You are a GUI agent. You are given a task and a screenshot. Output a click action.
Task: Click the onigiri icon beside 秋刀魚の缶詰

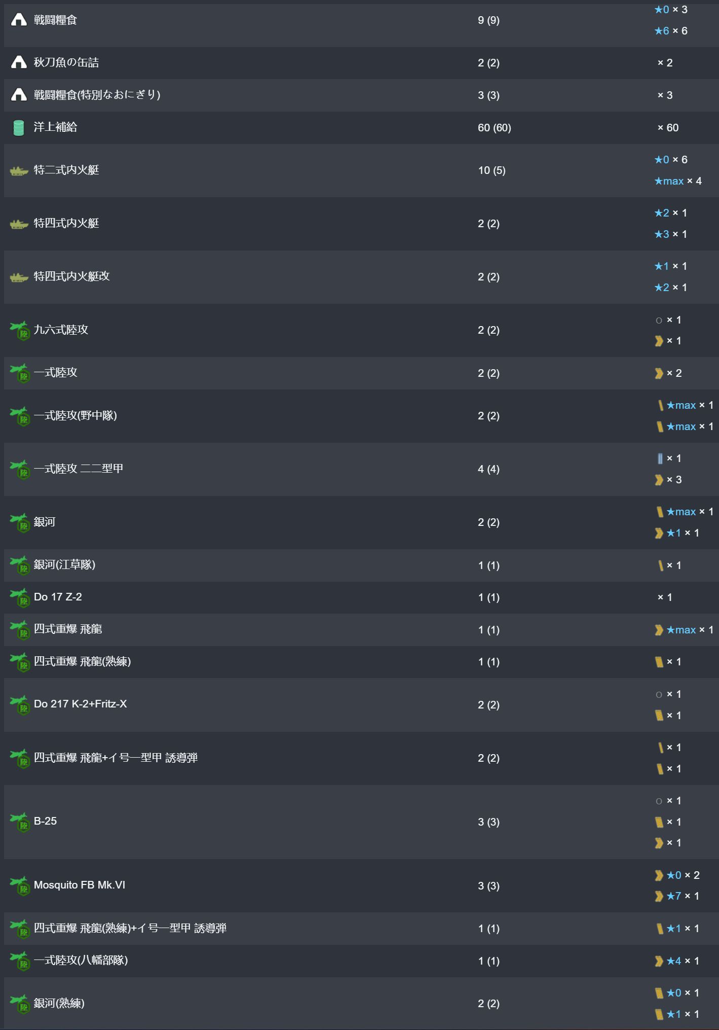(19, 63)
